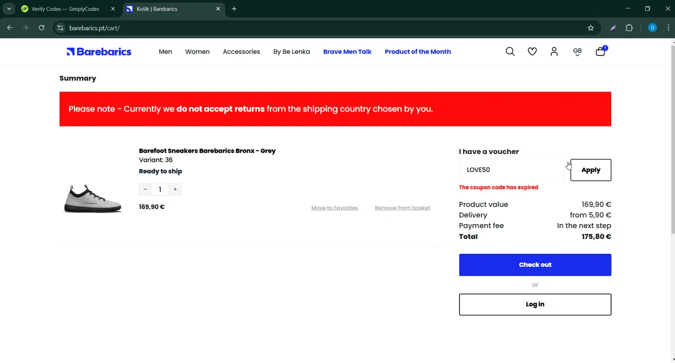Decrease quantity with the minus button
The image size is (675, 363).
[x=145, y=190]
